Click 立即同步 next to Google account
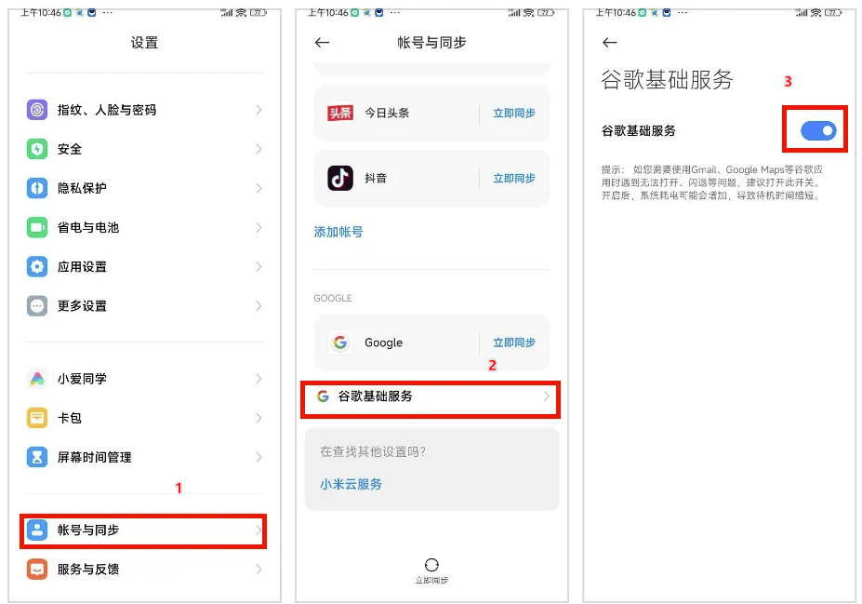 [513, 342]
